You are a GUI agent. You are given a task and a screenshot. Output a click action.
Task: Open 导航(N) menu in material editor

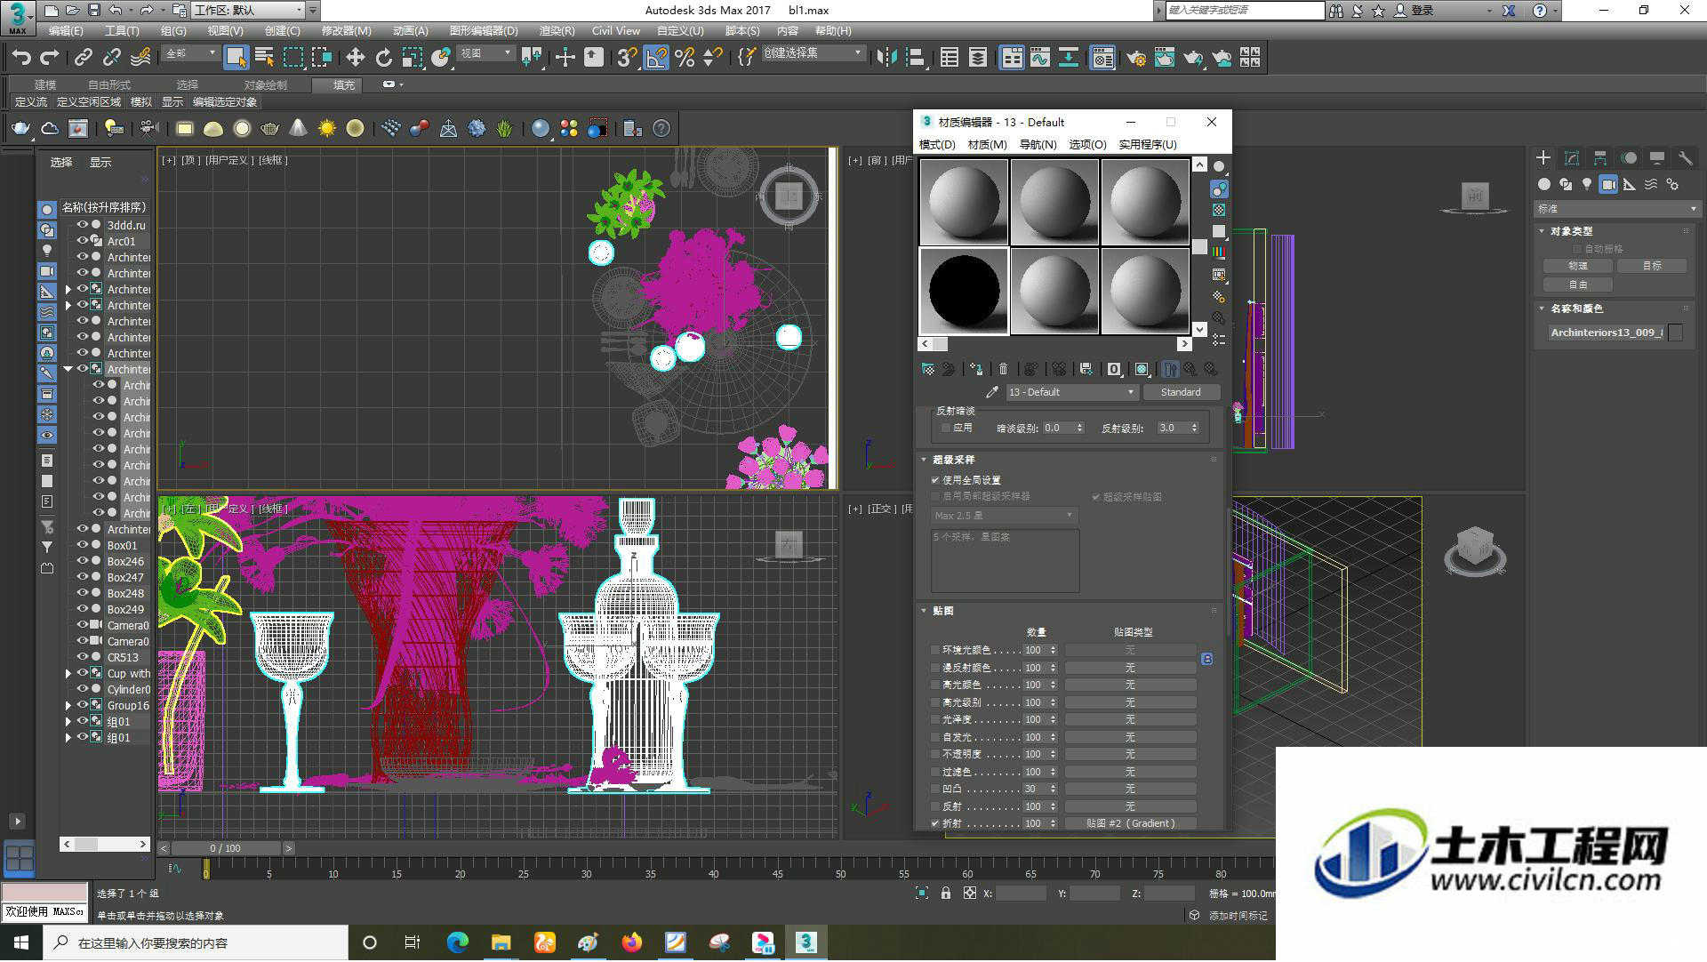(1038, 145)
